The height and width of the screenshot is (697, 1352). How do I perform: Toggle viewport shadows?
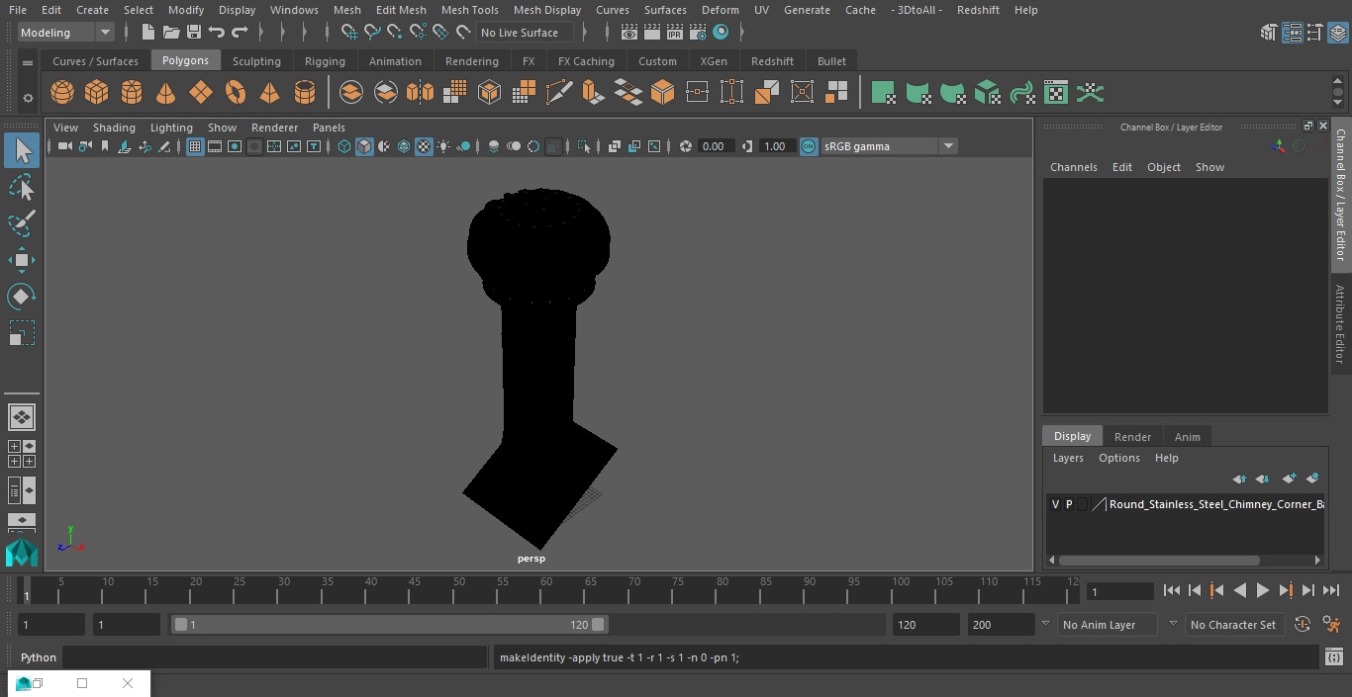pyautogui.click(x=463, y=146)
